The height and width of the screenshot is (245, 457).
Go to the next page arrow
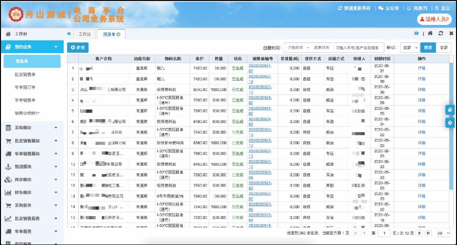pyautogui.click(x=419, y=233)
